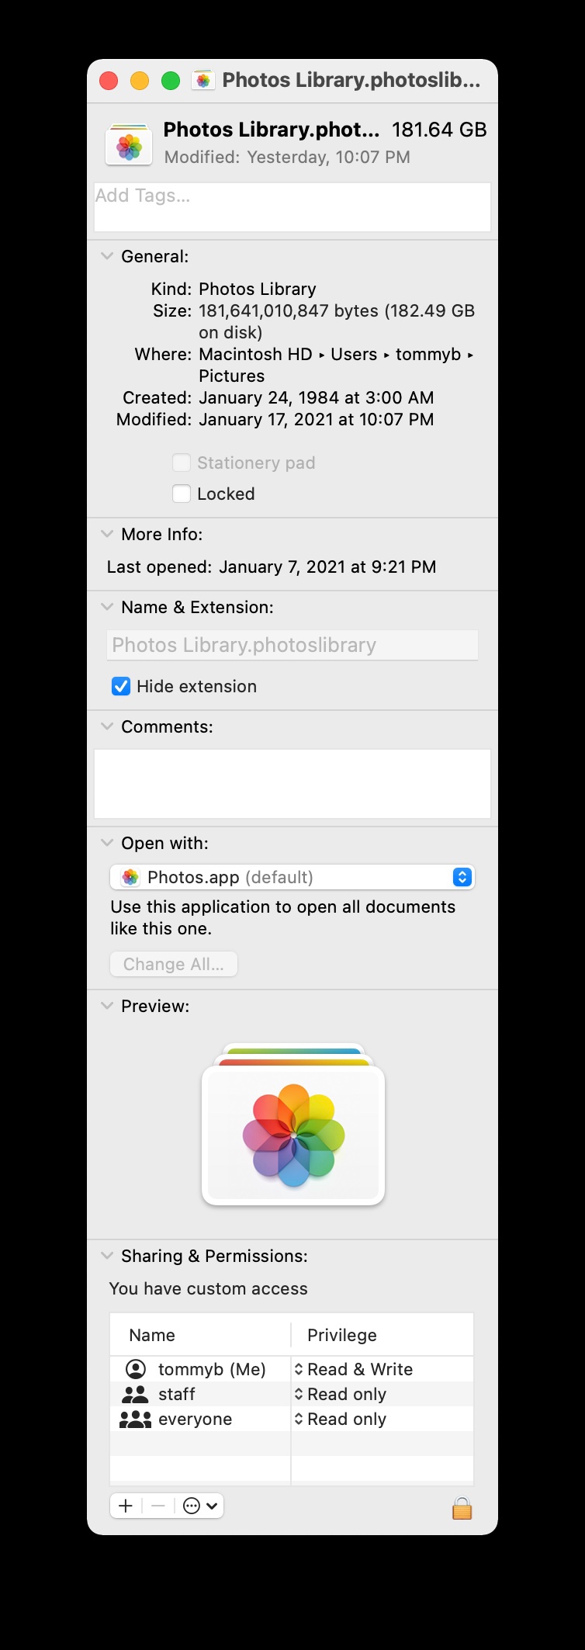Click the staff group icon

click(135, 1394)
